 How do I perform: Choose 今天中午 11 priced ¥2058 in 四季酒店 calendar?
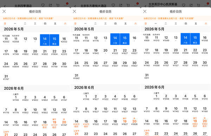16,39
